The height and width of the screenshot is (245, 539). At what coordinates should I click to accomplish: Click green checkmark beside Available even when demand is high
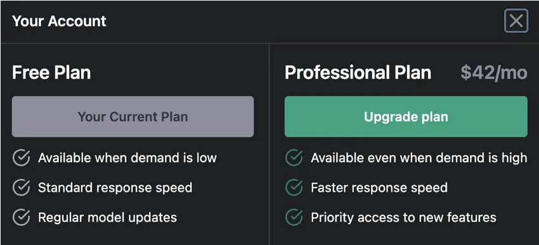[294, 158]
